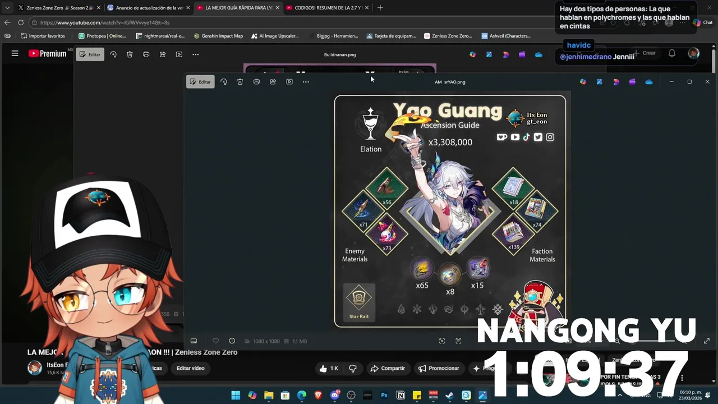Open Steam from taskbar
Screen dimensions: 718x404
tap(450, 396)
